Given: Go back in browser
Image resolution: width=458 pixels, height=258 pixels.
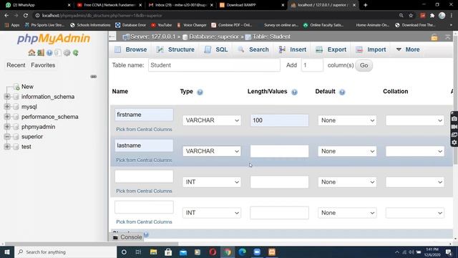Looking at the screenshot, I should pyautogui.click(x=6, y=15).
